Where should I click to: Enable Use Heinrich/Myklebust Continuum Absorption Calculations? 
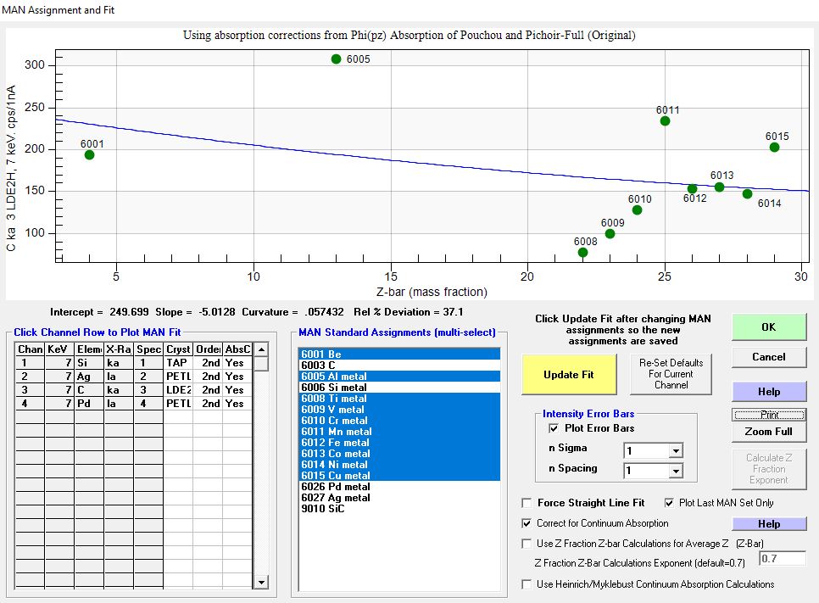pyautogui.click(x=528, y=584)
